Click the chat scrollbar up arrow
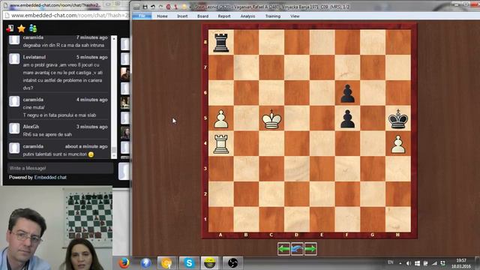Image resolution: width=480 pixels, height=270 pixels. pos(114,38)
